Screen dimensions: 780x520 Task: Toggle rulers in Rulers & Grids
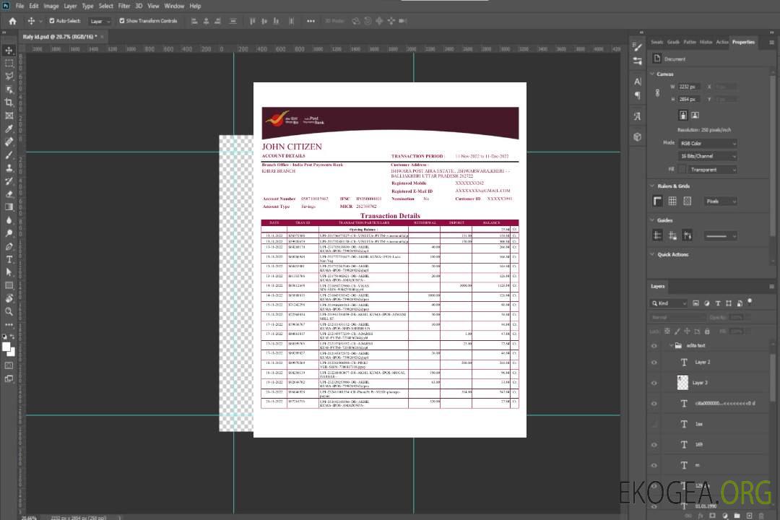(x=658, y=201)
